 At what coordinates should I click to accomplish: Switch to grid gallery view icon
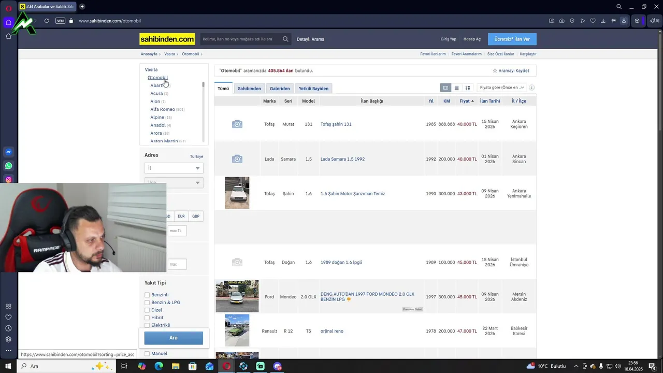pos(467,88)
